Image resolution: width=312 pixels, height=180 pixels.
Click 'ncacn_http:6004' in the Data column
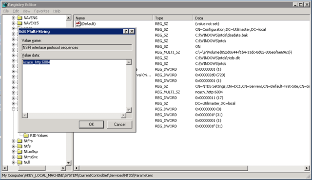click(209, 92)
